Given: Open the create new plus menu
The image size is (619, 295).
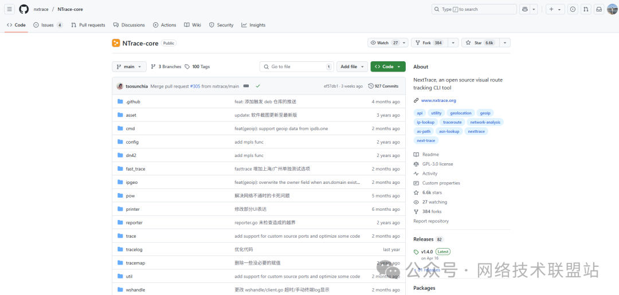Looking at the screenshot, I should pos(555,9).
